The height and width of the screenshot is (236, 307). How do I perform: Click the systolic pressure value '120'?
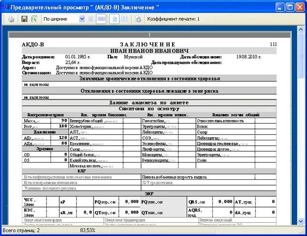click(63, 138)
